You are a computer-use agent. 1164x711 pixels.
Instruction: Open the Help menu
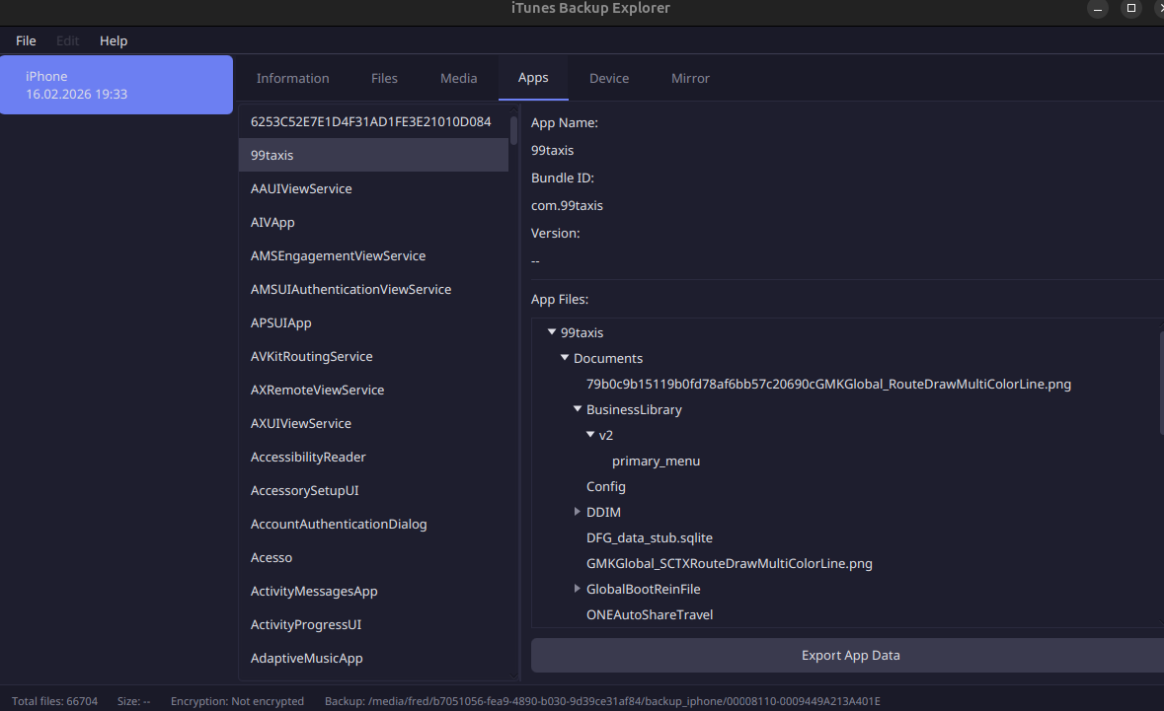(x=114, y=40)
